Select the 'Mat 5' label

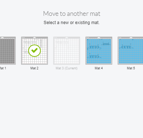131,68
